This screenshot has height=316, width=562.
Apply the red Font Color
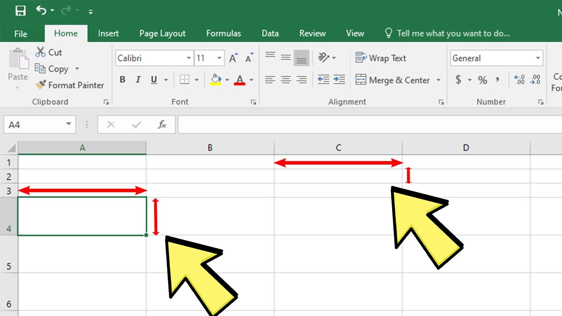240,80
